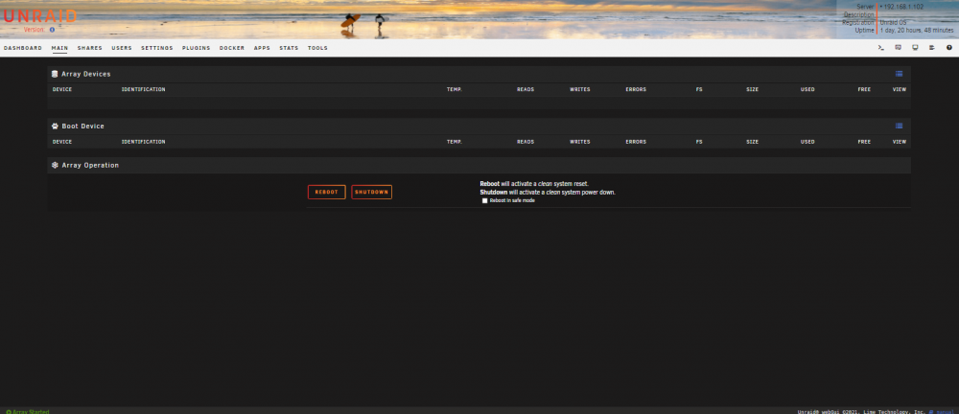959x414 pixels.
Task: Click View header in Boot Device table
Action: [900, 141]
